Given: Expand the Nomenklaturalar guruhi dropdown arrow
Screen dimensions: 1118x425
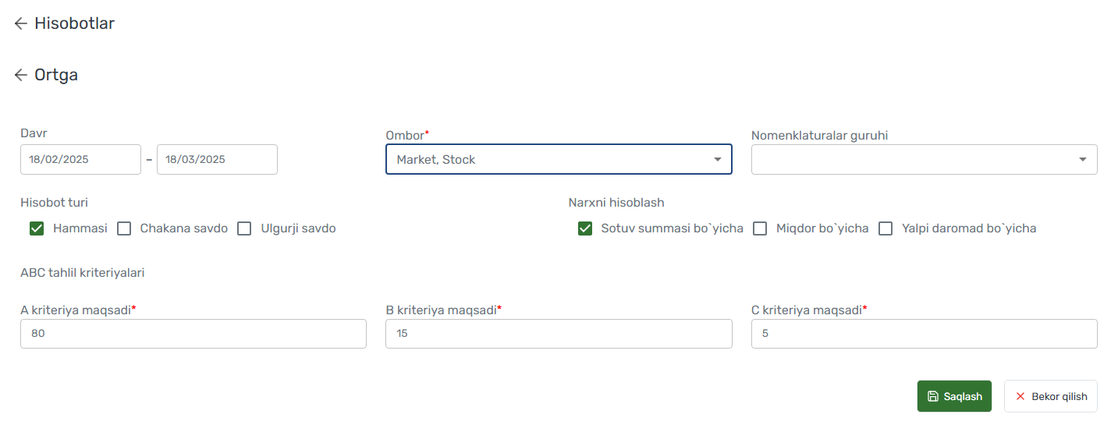Looking at the screenshot, I should coord(1082,159).
